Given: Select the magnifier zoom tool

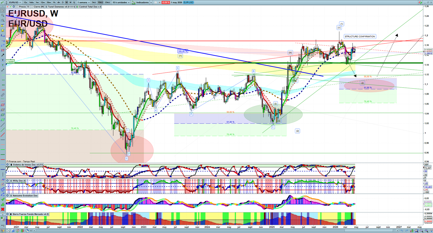Looking at the screenshot, I should click(x=2, y=15).
